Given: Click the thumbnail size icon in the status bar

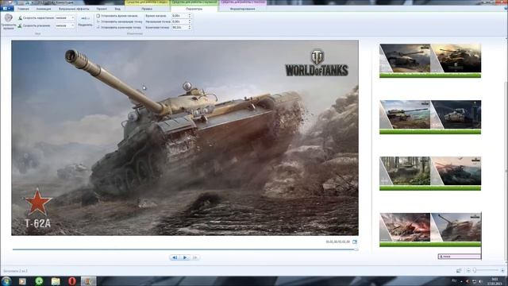Looking at the screenshot, I should 459,270.
